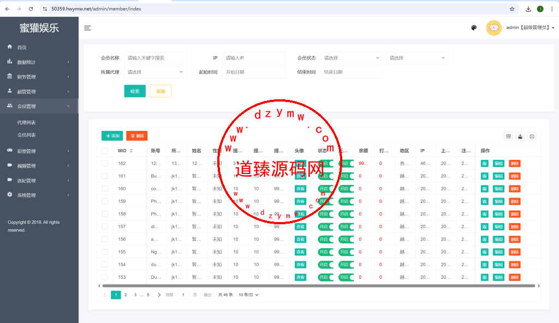559x323 pixels.
Task: Click the MID column sort arrows
Action: coord(131,151)
